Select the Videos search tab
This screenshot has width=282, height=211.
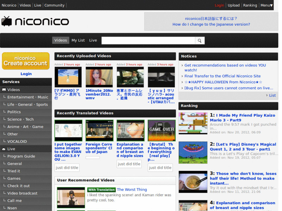61,40
